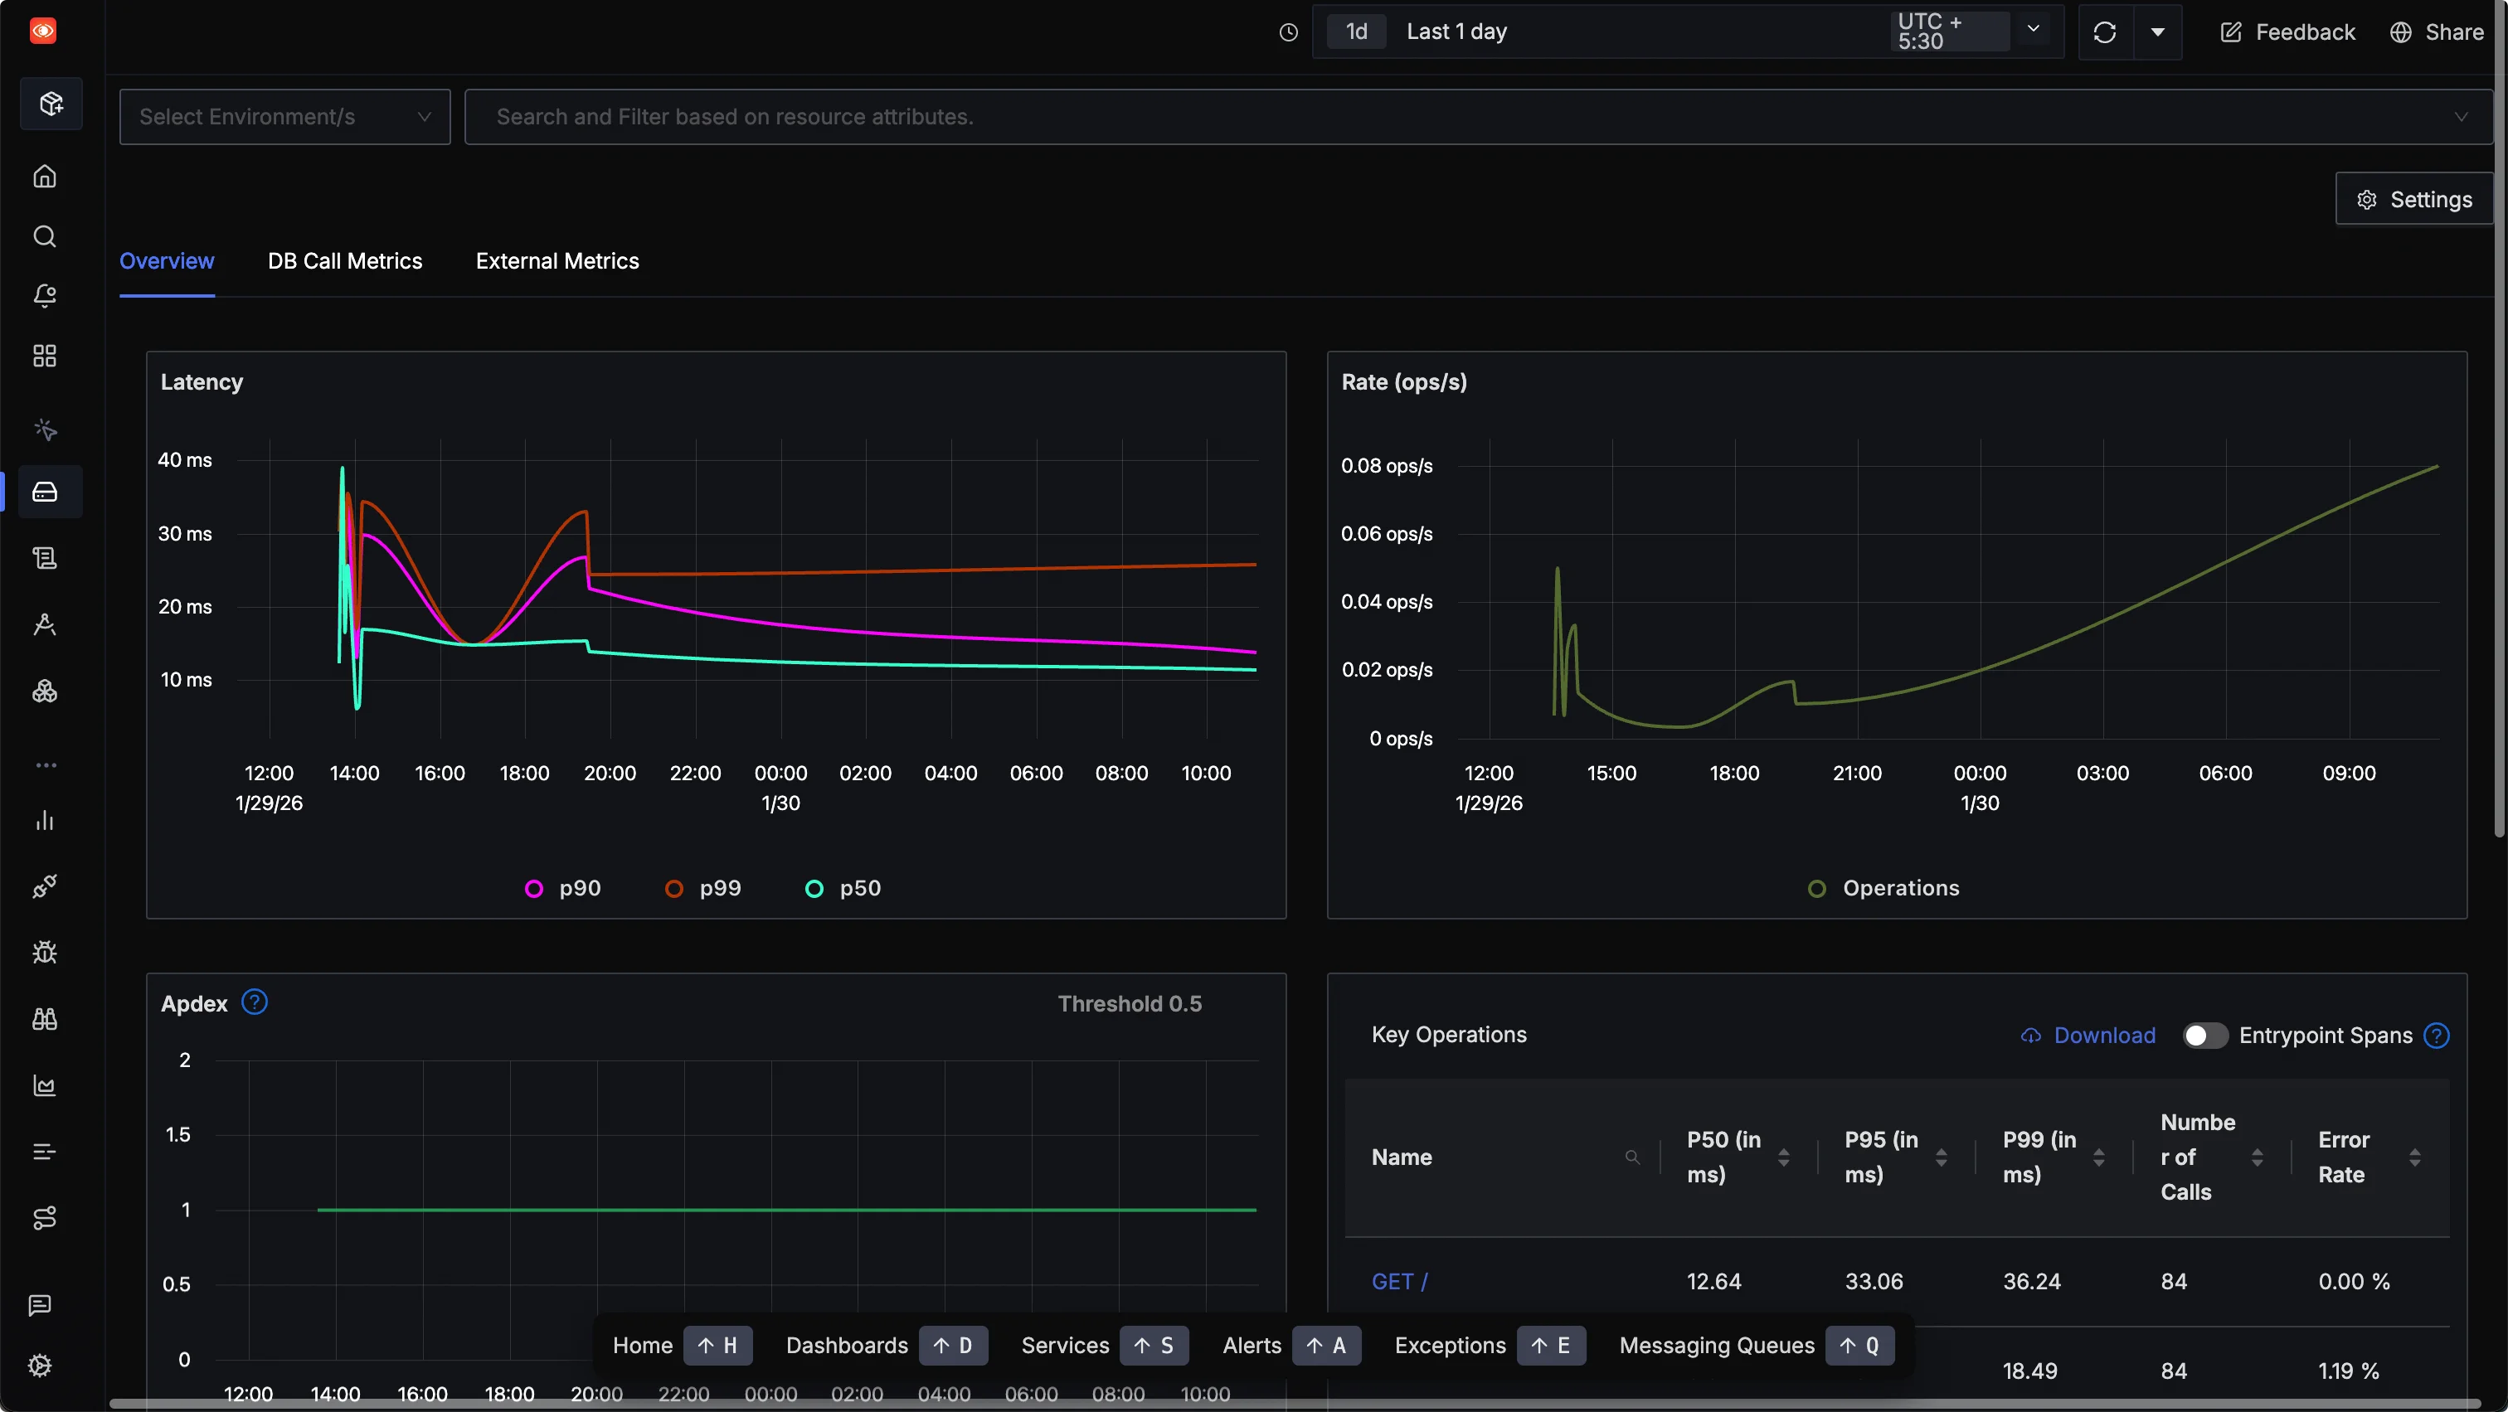Click the search magnifier icon in sidebar
This screenshot has width=2508, height=1412.
(45, 236)
